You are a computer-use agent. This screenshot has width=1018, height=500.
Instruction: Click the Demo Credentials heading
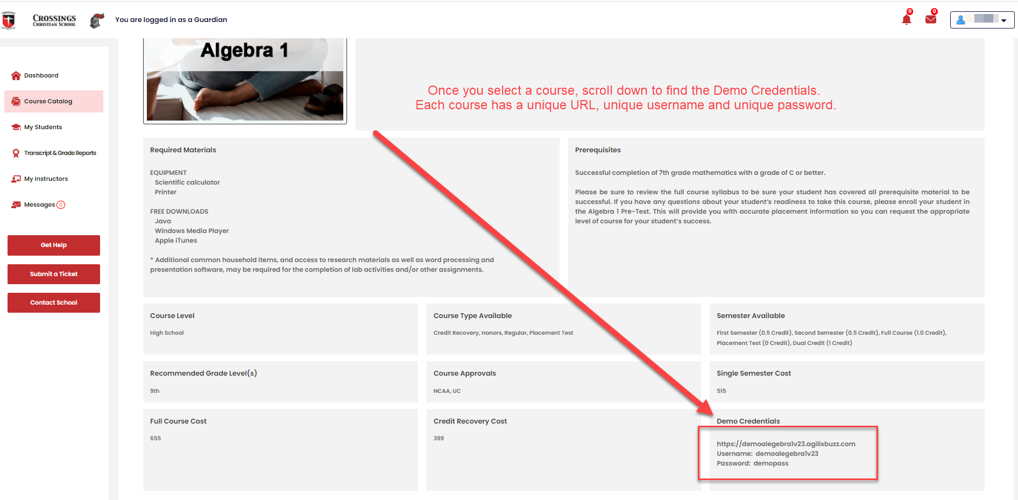click(x=748, y=421)
